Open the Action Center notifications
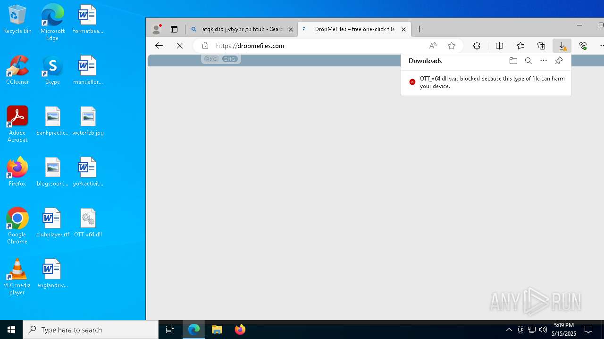 [588, 330]
